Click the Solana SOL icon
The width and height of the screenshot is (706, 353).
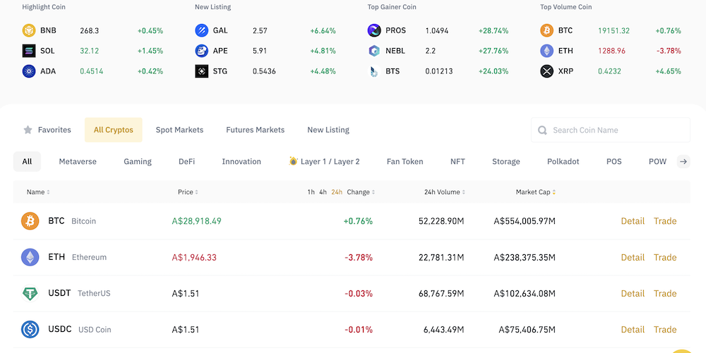(29, 51)
